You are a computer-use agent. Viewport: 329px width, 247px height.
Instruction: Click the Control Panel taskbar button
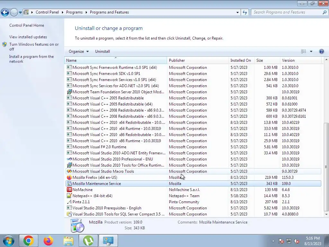coord(108,241)
